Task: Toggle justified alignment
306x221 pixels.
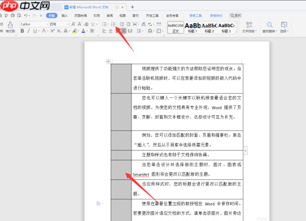Action: pyautogui.click(x=124, y=31)
